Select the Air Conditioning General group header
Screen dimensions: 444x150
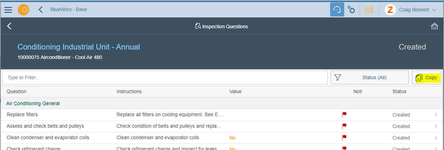(33, 103)
